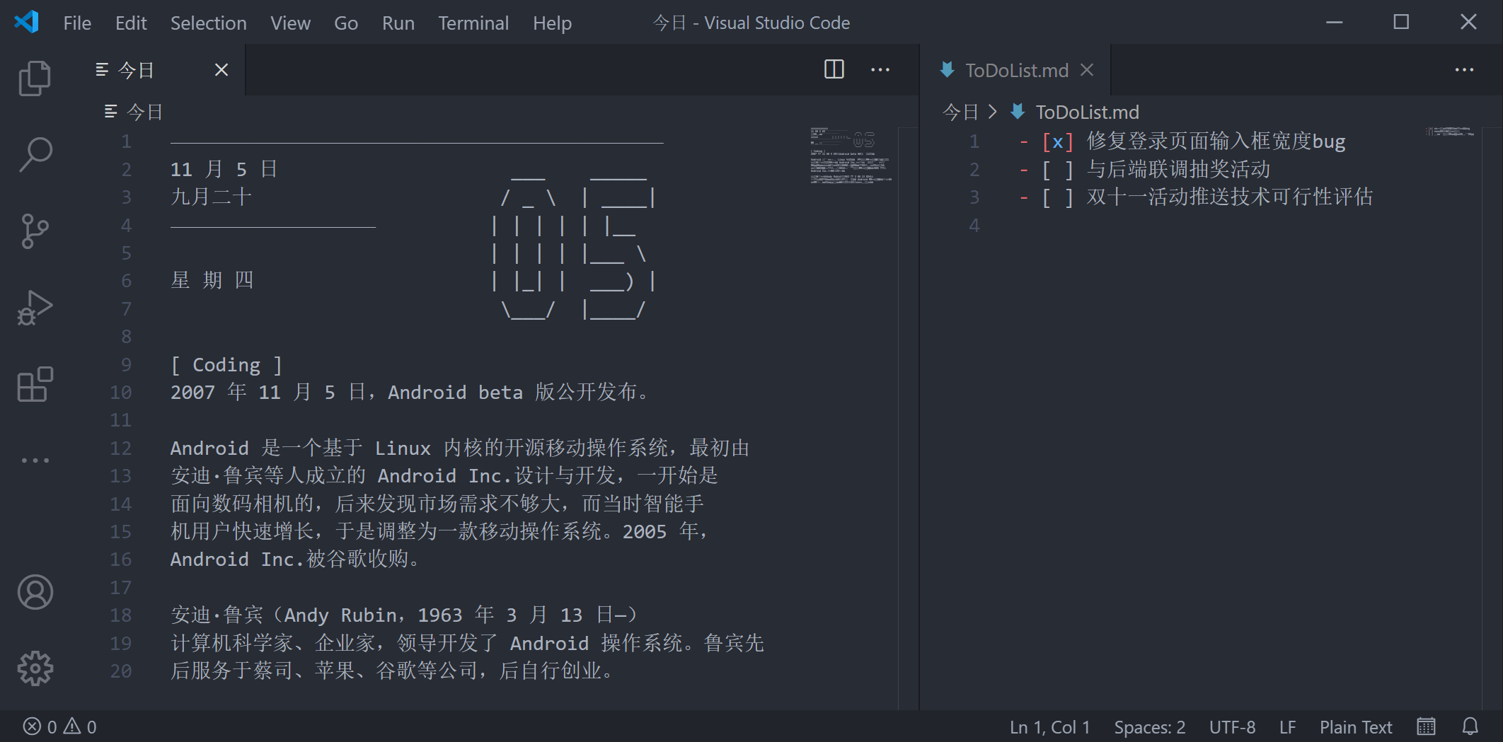Change end of line sequence LF

(1287, 727)
